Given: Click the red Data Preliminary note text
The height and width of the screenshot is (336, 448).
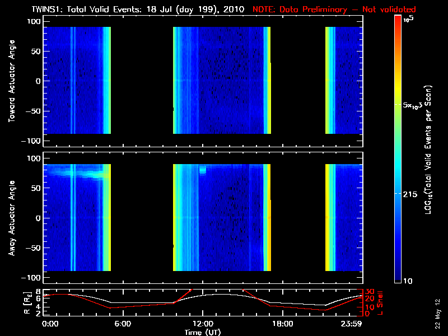Looking at the screenshot, I should click(x=334, y=10).
